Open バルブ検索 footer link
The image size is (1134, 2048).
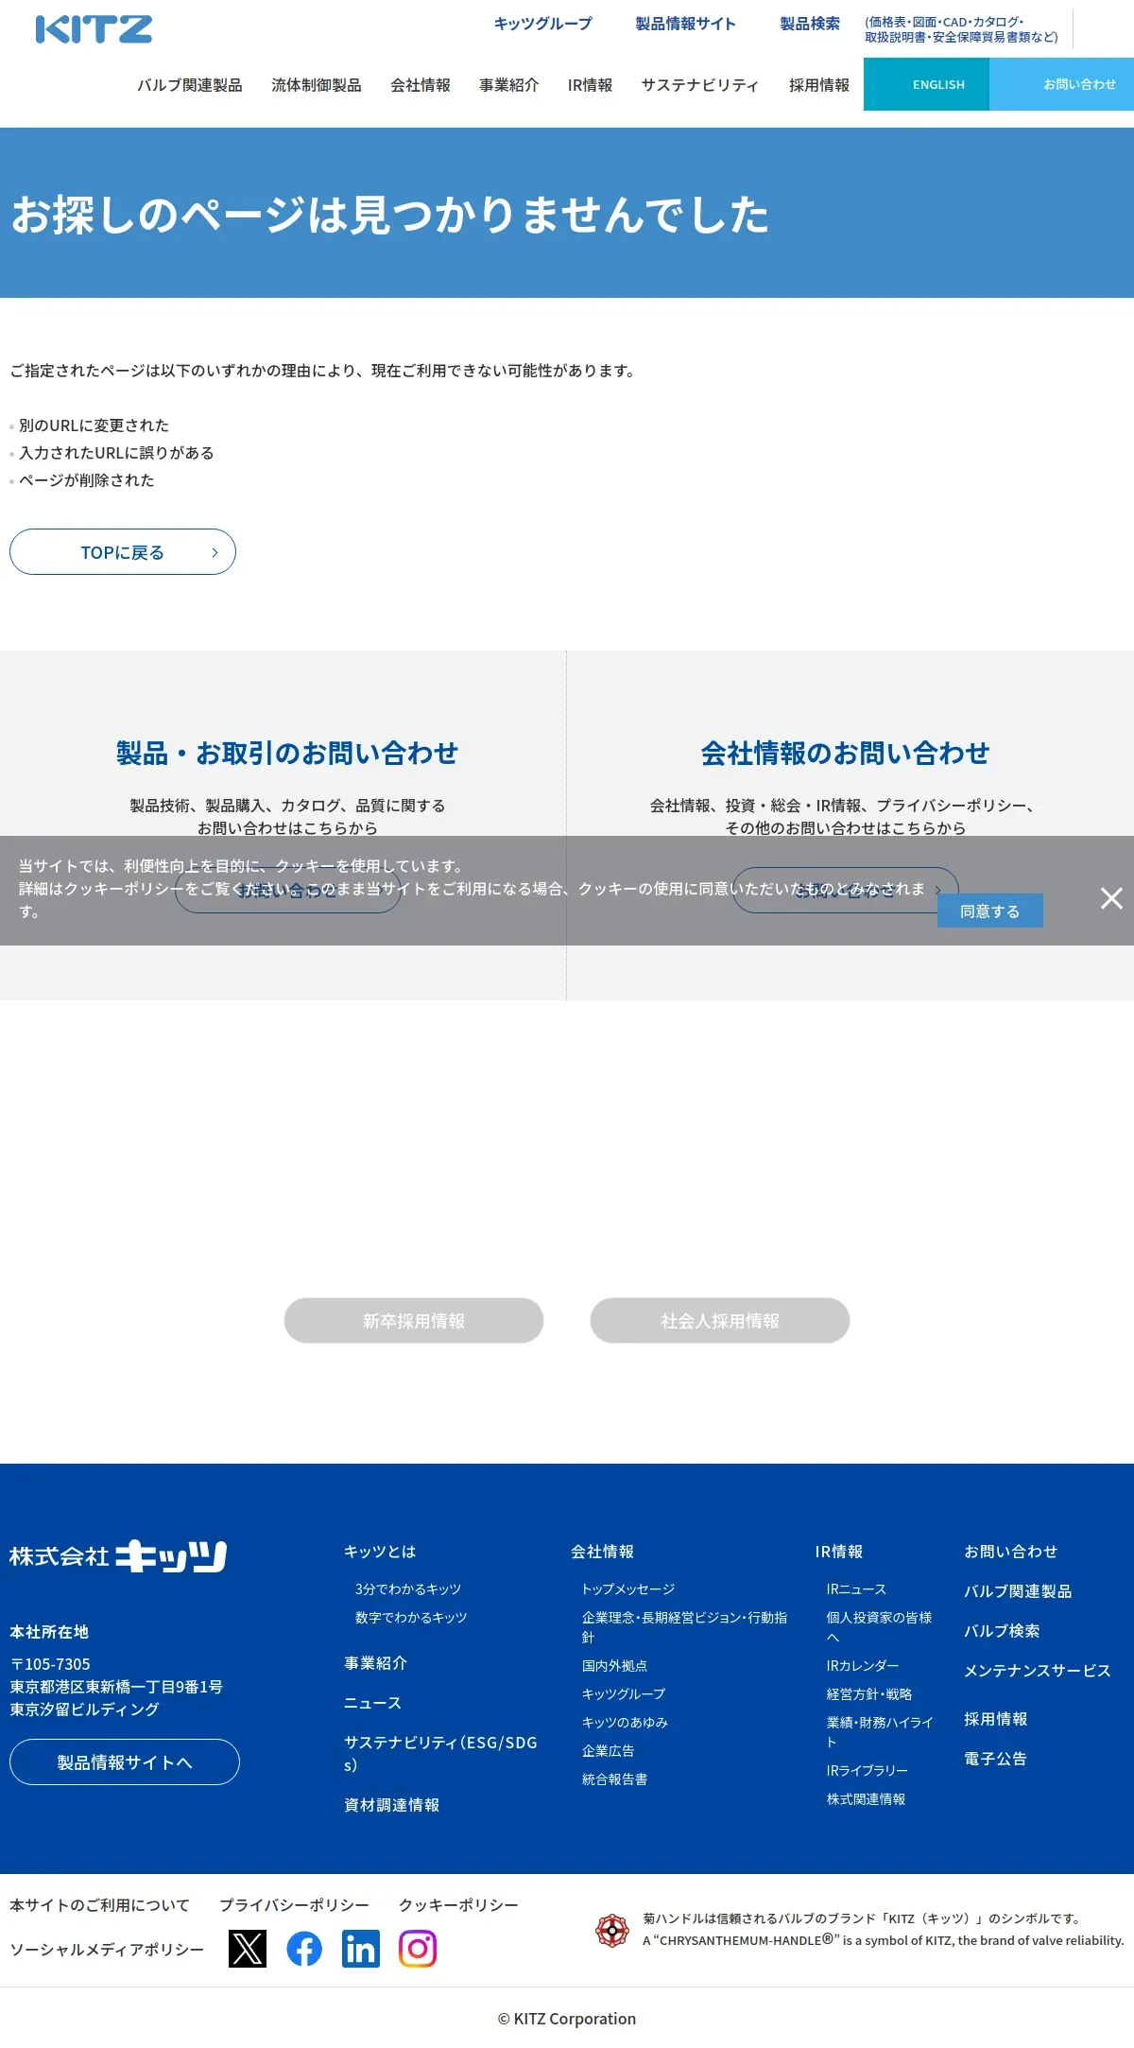click(x=1002, y=1631)
